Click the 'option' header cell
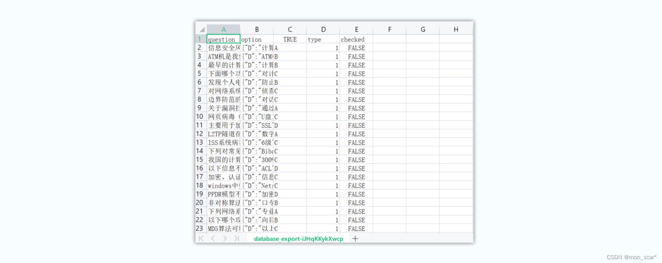The height and width of the screenshot is (263, 662). pyautogui.click(x=257, y=39)
